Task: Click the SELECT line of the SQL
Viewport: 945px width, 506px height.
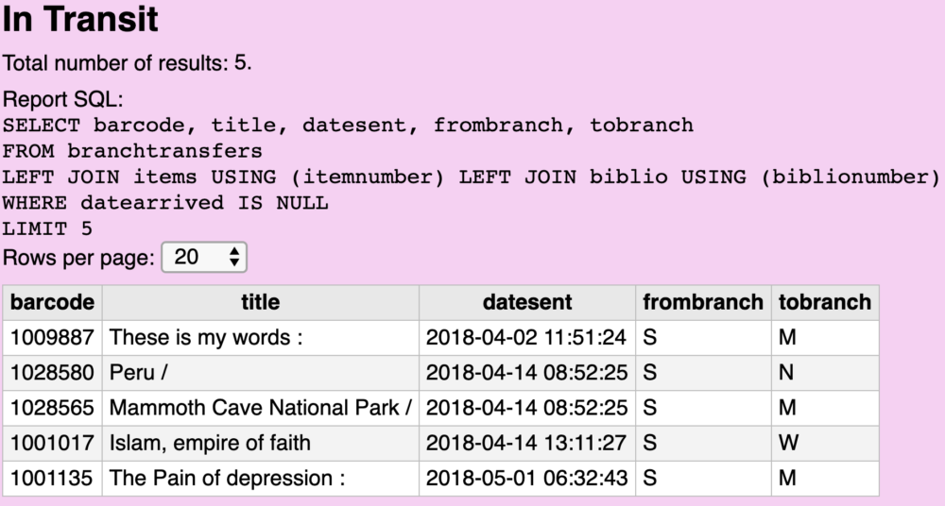Action: [x=349, y=126]
